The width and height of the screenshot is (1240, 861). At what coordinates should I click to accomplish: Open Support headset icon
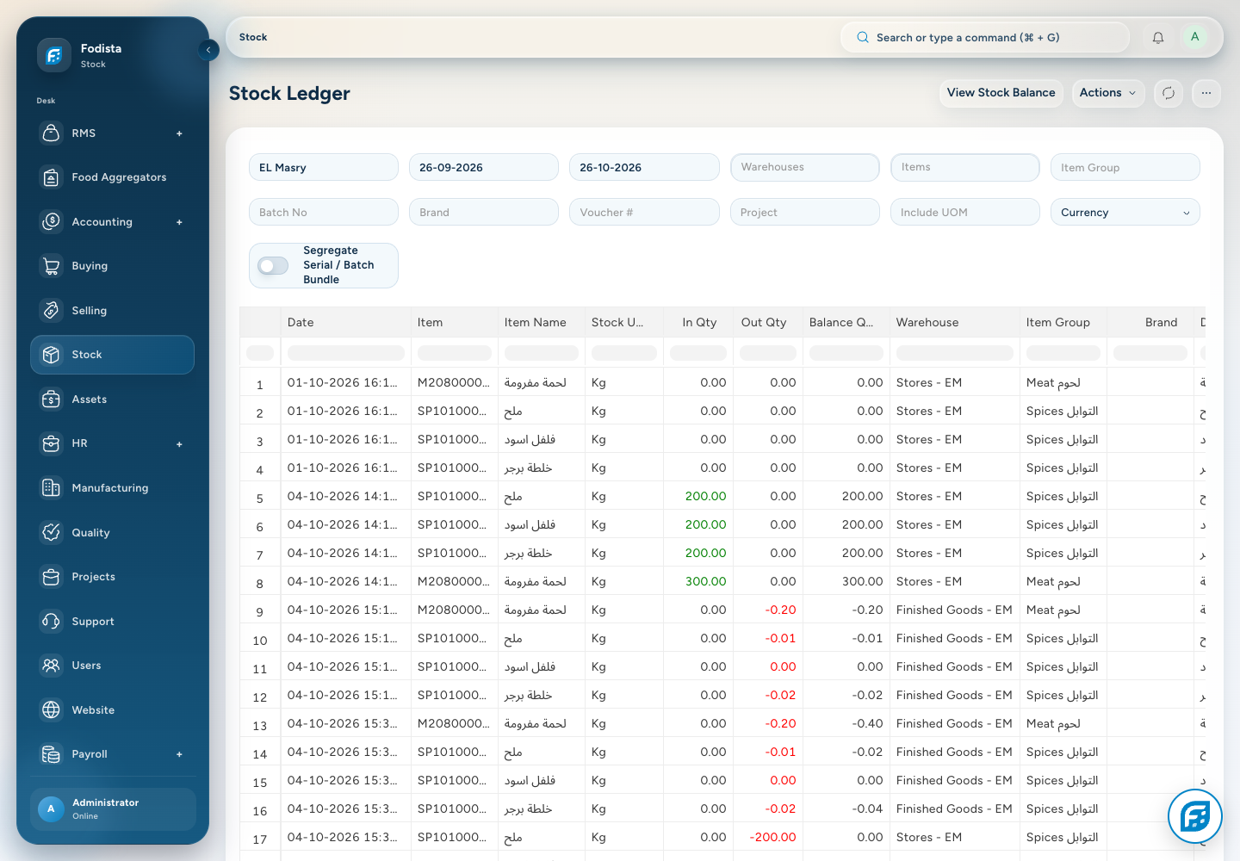pos(52,622)
